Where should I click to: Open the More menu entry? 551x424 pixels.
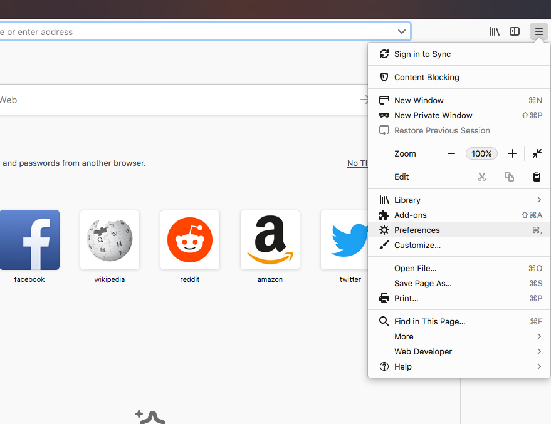point(459,336)
